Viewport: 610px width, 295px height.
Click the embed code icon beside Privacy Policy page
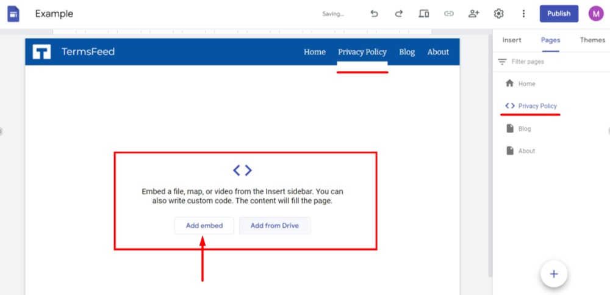[509, 106]
